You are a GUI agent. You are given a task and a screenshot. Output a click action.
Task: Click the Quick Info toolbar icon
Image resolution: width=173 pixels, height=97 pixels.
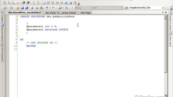click(x=14, y=3)
